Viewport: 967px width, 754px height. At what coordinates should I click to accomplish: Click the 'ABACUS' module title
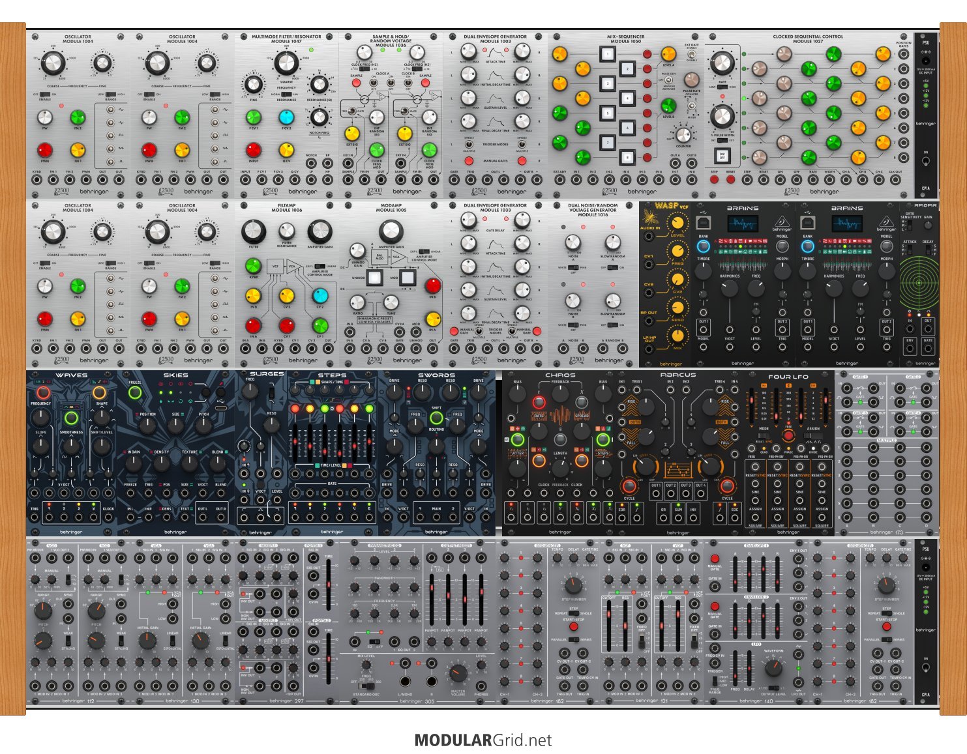point(677,375)
